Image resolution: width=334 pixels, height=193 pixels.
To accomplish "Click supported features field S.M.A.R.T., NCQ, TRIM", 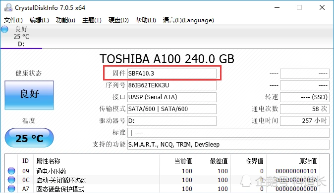I will pos(228,145).
